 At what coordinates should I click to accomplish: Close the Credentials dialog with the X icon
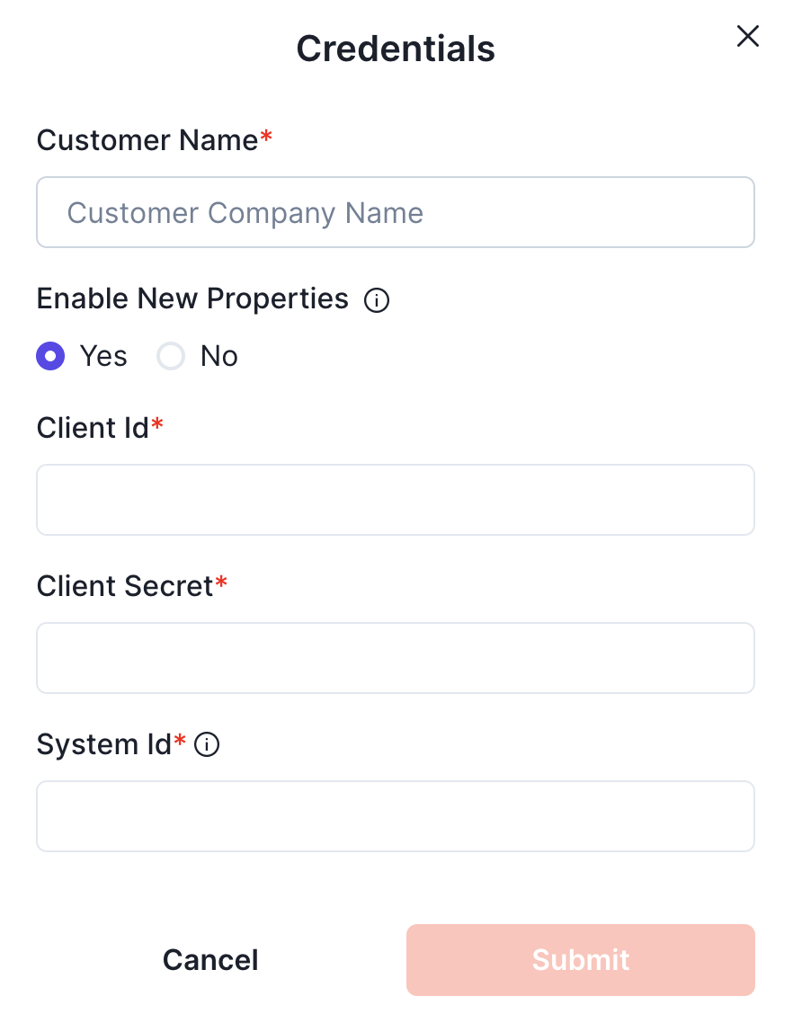[747, 36]
